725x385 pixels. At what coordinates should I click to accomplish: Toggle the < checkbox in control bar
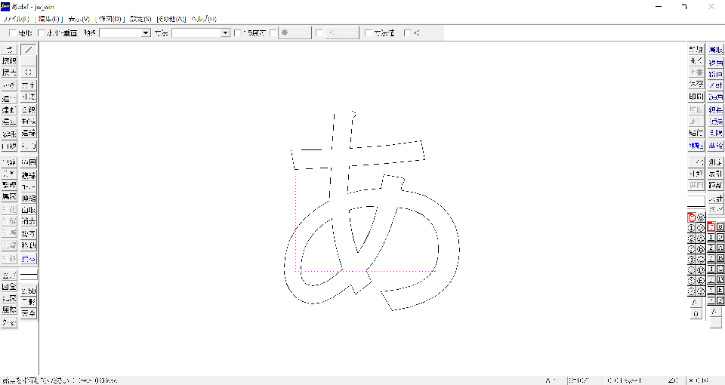coord(407,32)
